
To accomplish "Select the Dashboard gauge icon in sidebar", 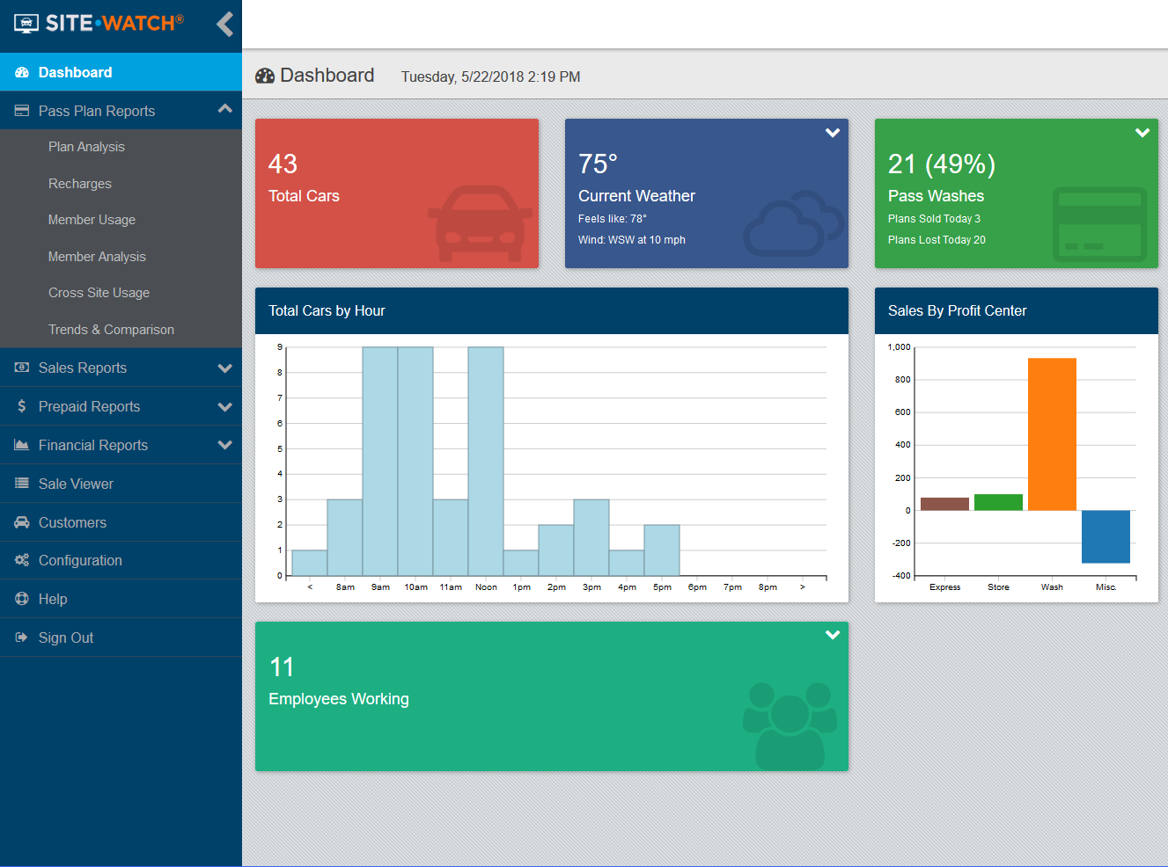I will click(x=20, y=71).
